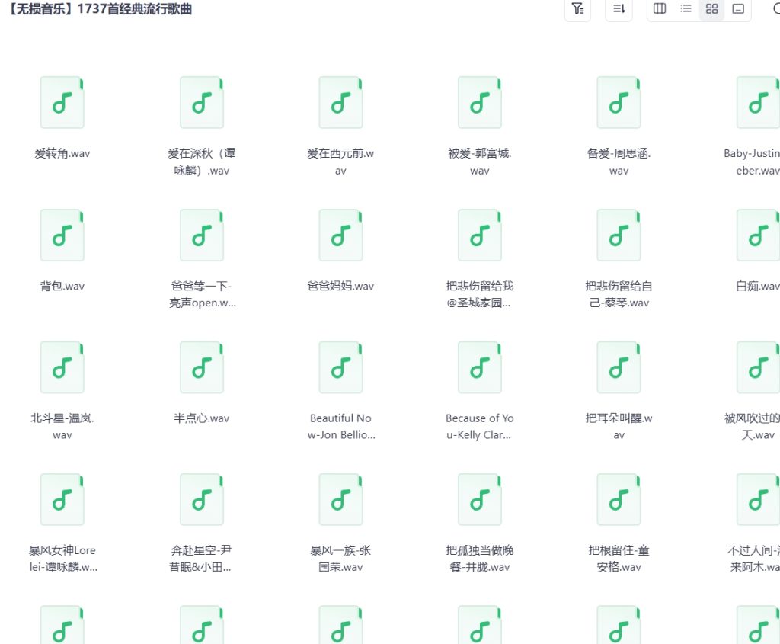This screenshot has height=644, width=780.
Task: Select the 把根留住-童安格.wav file thumbnail
Action: (619, 500)
